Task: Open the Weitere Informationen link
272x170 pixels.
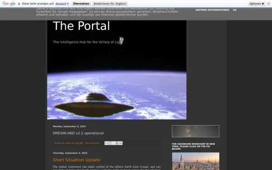Action: click(x=212, y=10)
